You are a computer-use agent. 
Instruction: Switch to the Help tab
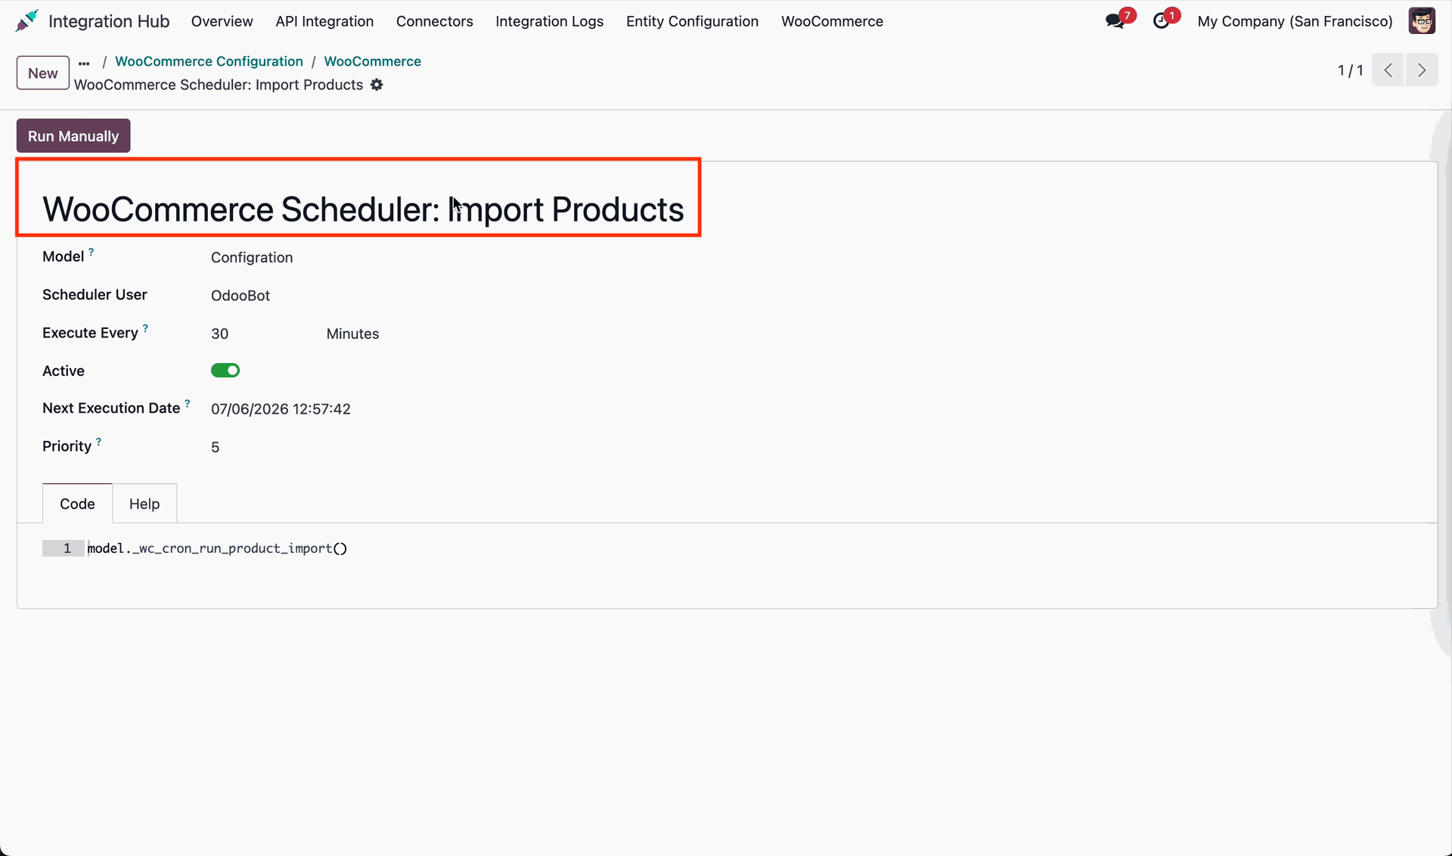144,504
